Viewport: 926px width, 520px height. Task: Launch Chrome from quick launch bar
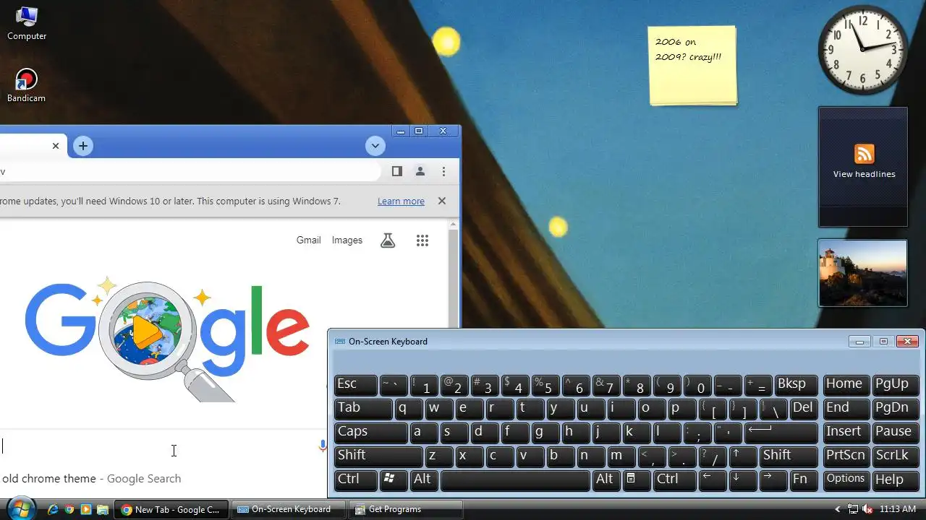(69, 509)
